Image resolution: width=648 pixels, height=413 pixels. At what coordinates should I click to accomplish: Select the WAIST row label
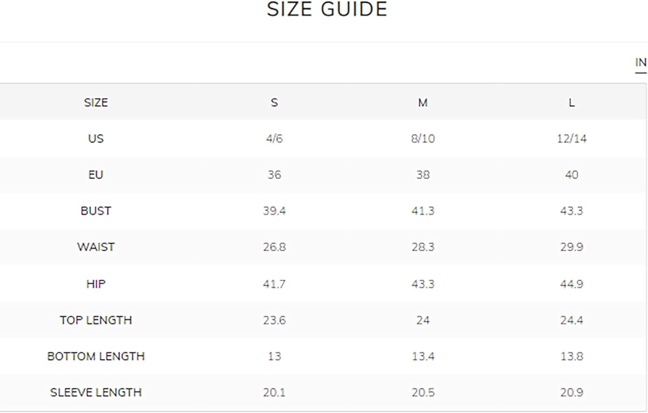(96, 247)
